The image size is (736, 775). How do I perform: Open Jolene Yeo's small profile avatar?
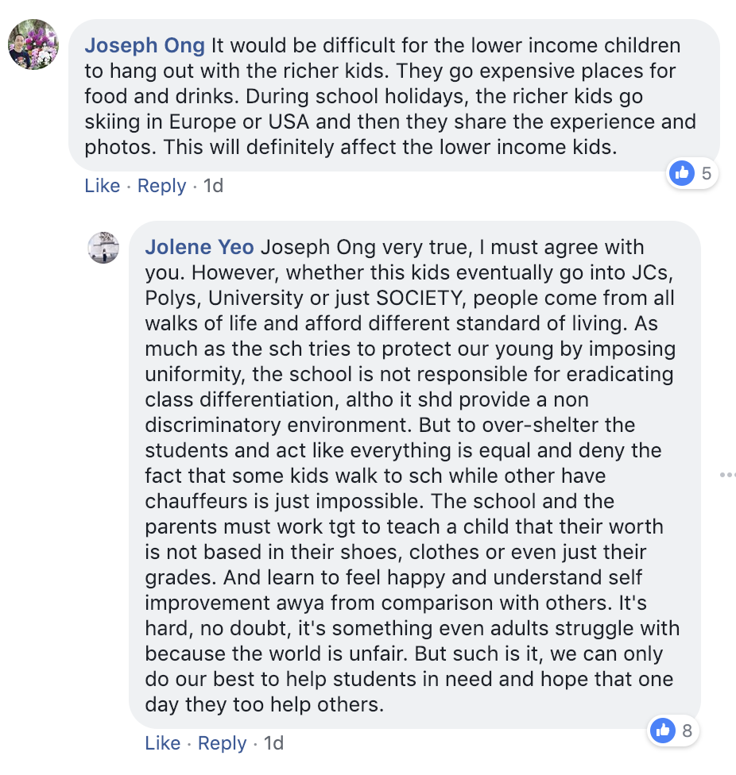click(x=103, y=248)
